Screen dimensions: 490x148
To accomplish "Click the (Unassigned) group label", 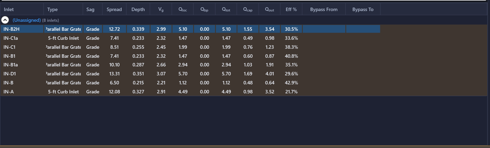I will [x=27, y=20].
